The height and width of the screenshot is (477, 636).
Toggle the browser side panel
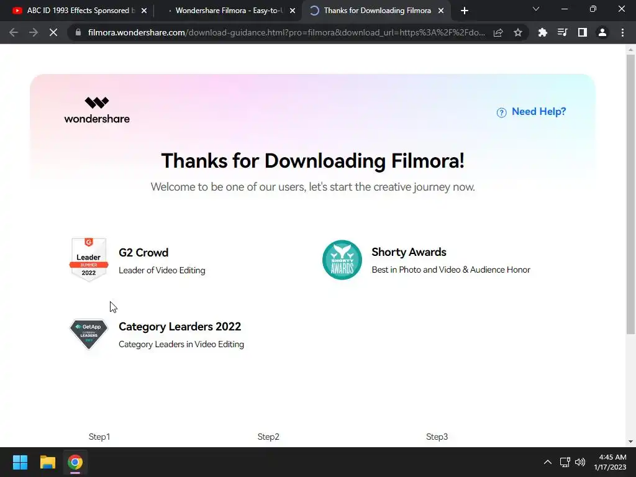[x=583, y=32]
